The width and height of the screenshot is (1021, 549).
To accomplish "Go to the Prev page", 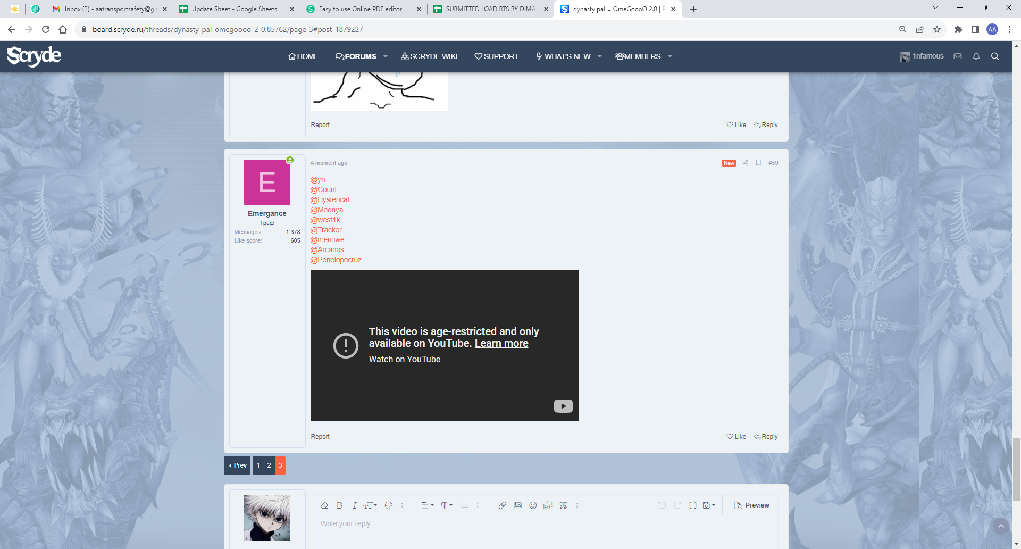I will tap(237, 465).
